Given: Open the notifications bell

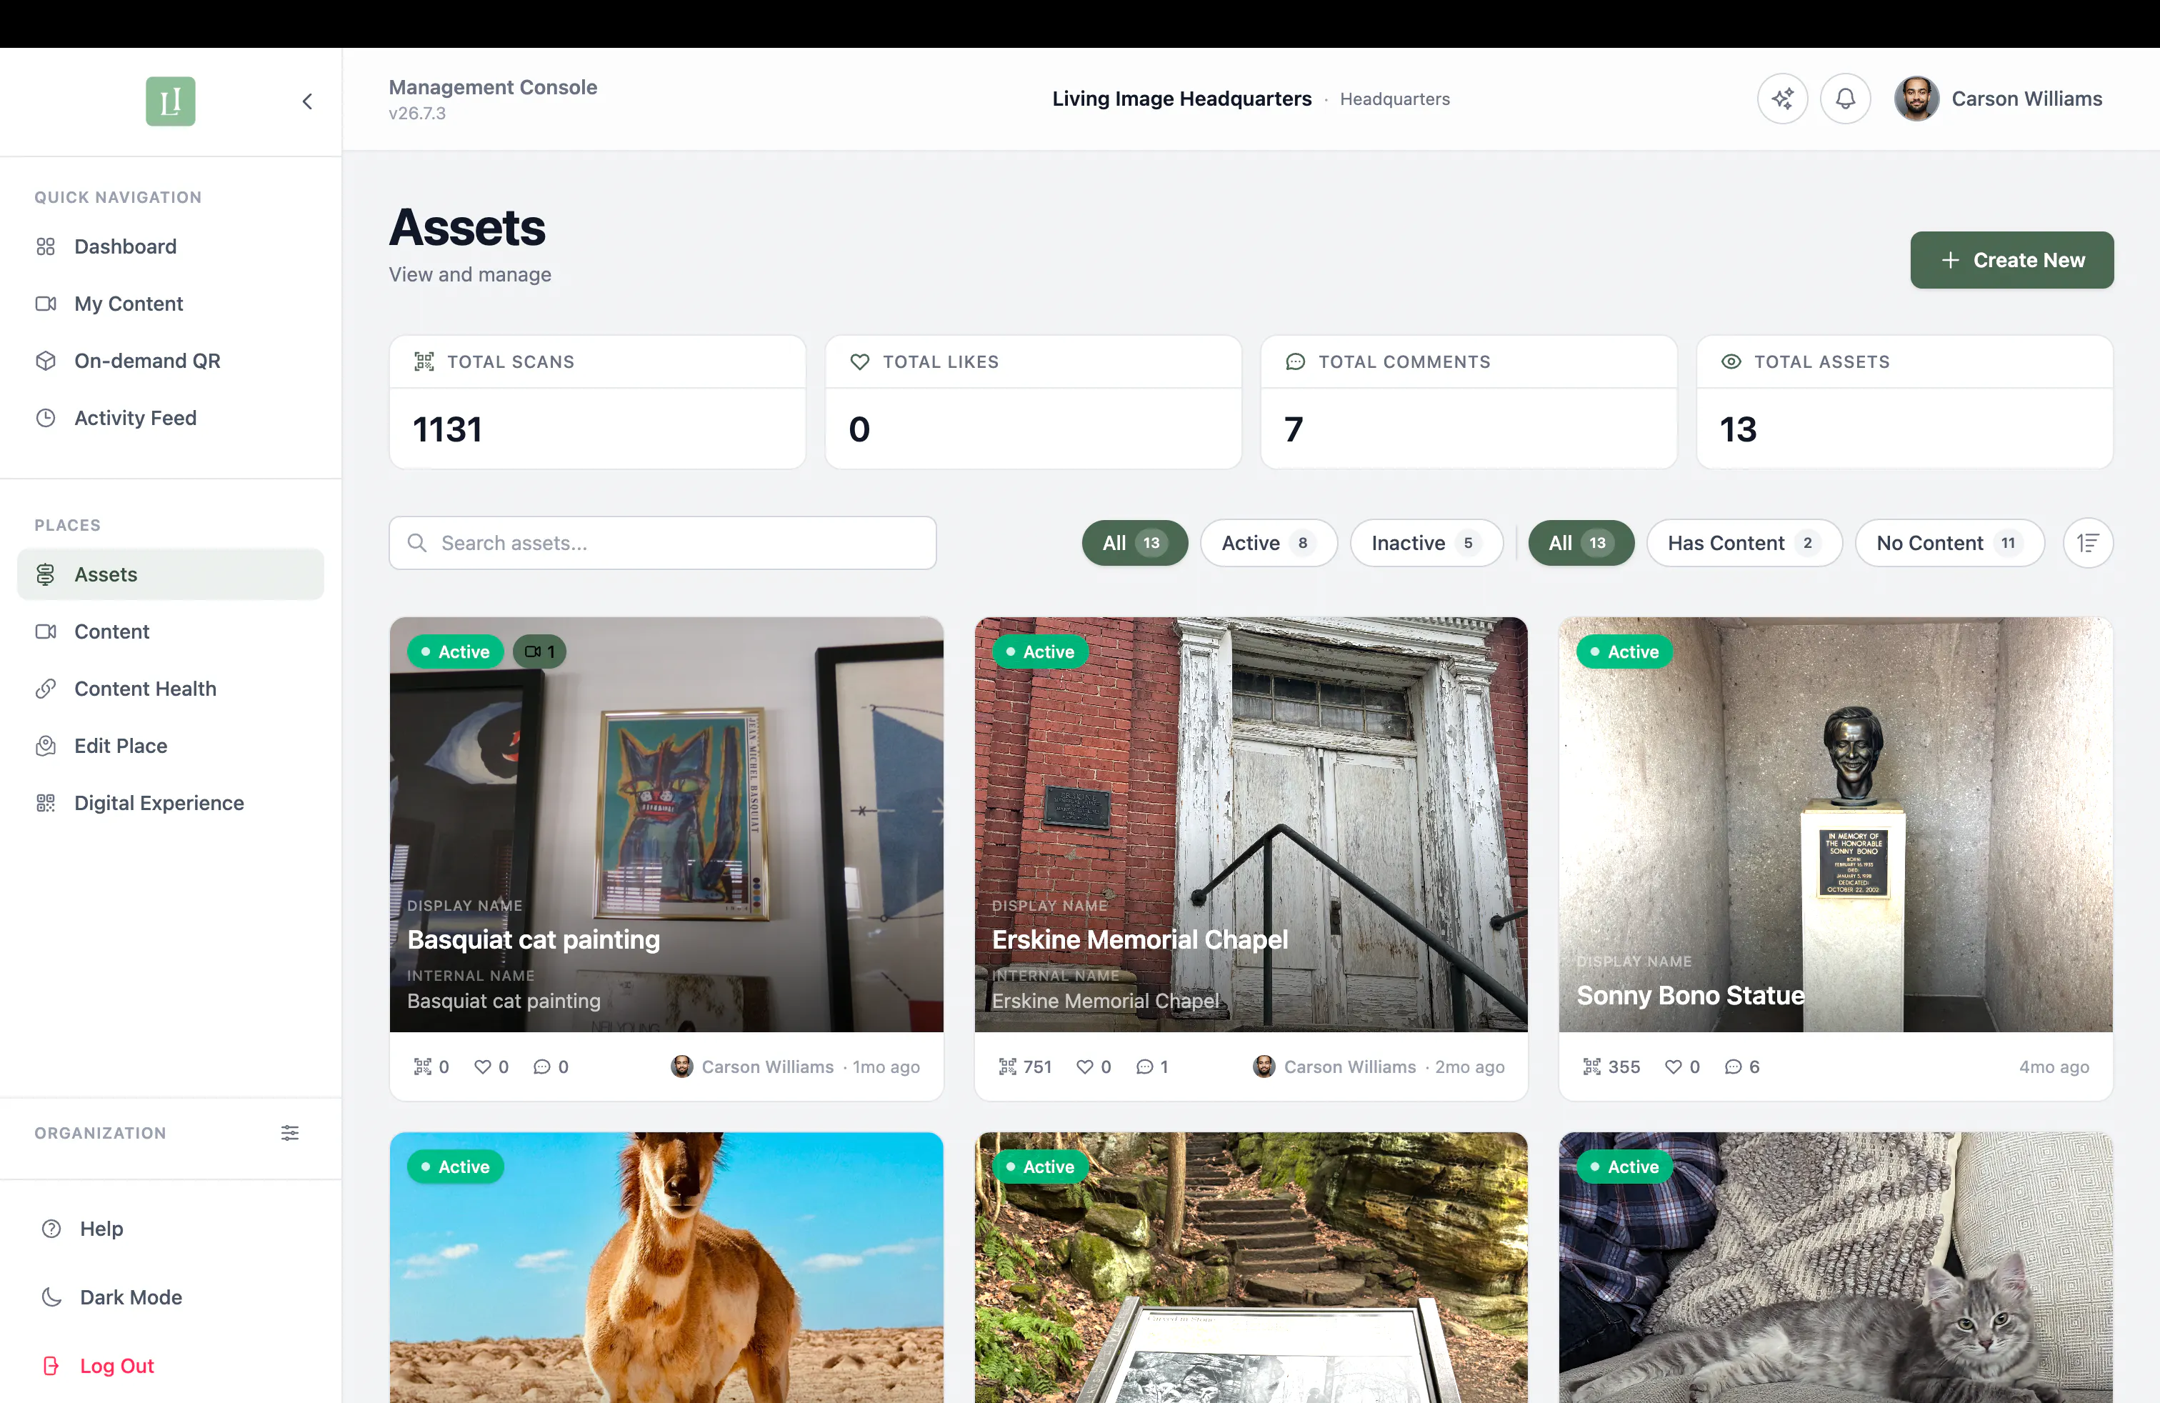Looking at the screenshot, I should point(1845,99).
